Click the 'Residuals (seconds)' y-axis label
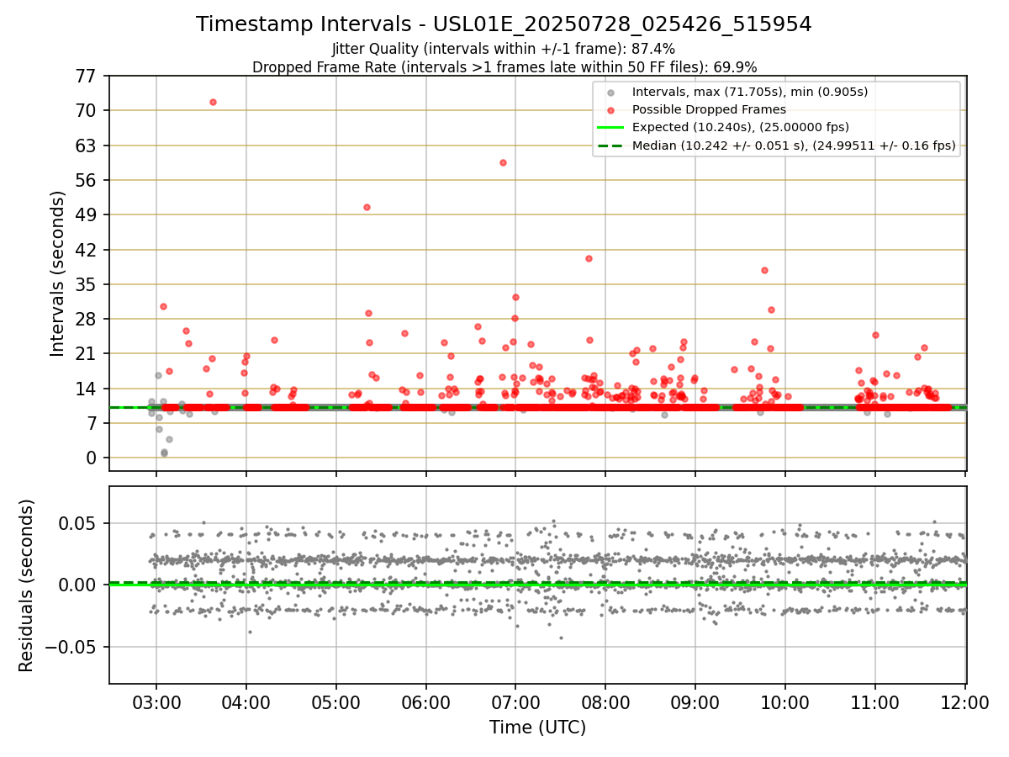The image size is (1009, 757). pos(27,585)
